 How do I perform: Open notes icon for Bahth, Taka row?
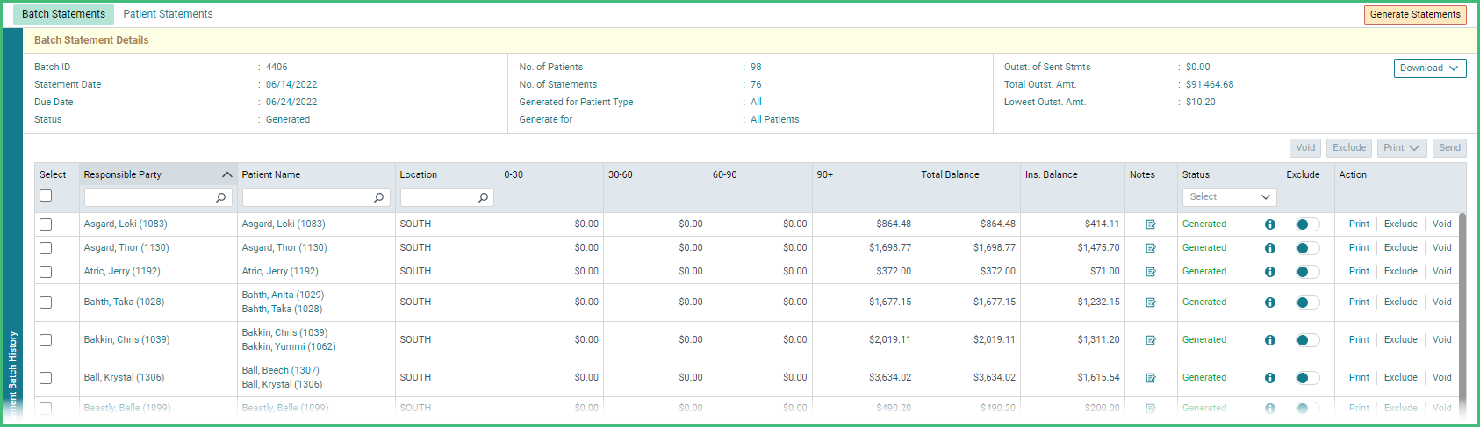click(x=1150, y=302)
